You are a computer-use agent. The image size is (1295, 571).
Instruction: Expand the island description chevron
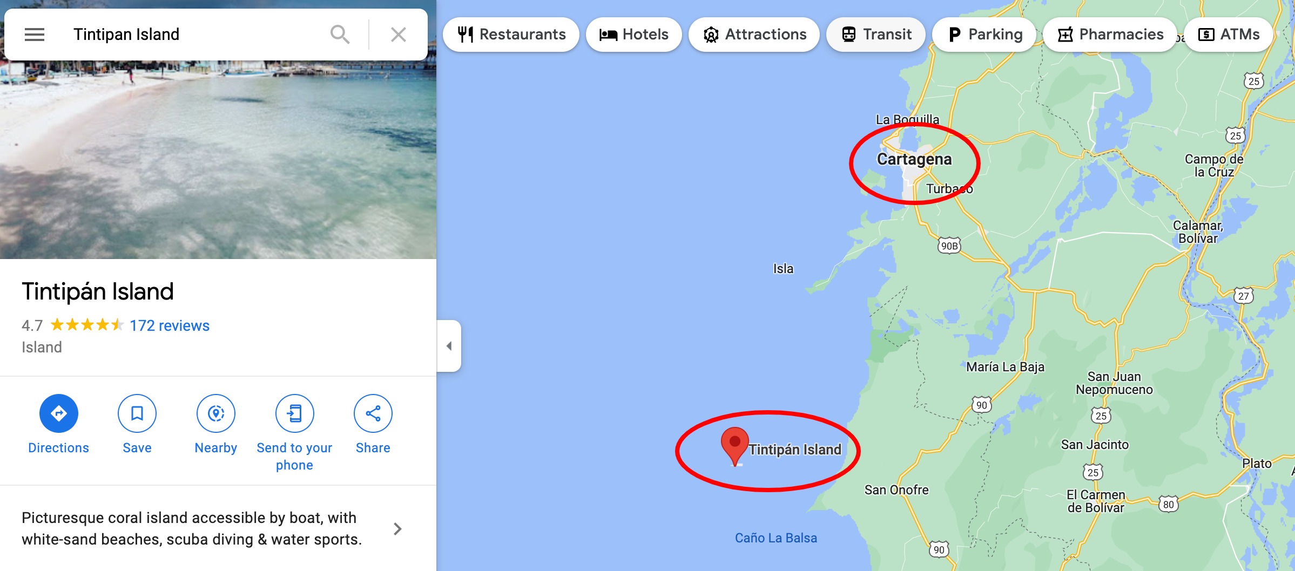point(397,529)
